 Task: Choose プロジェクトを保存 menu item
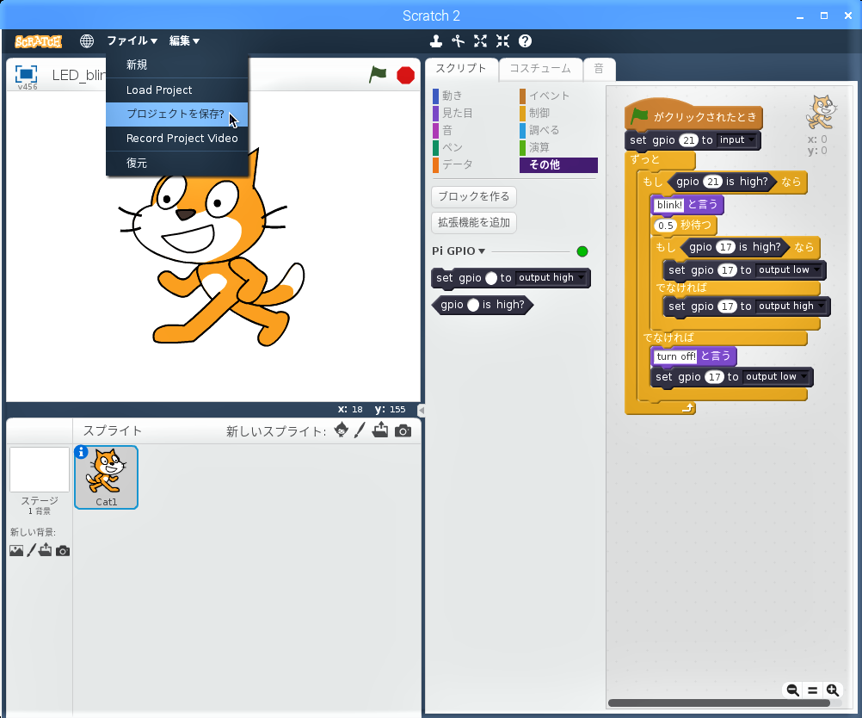[x=177, y=114]
